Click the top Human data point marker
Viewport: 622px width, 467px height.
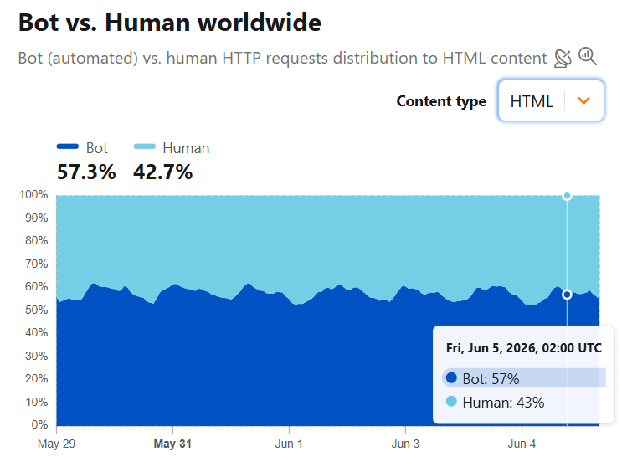coord(567,196)
